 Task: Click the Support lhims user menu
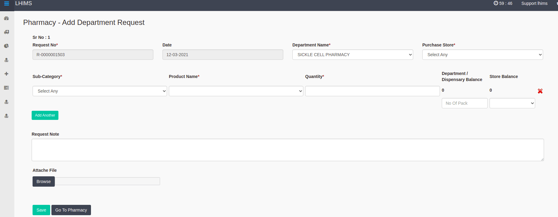534,3
